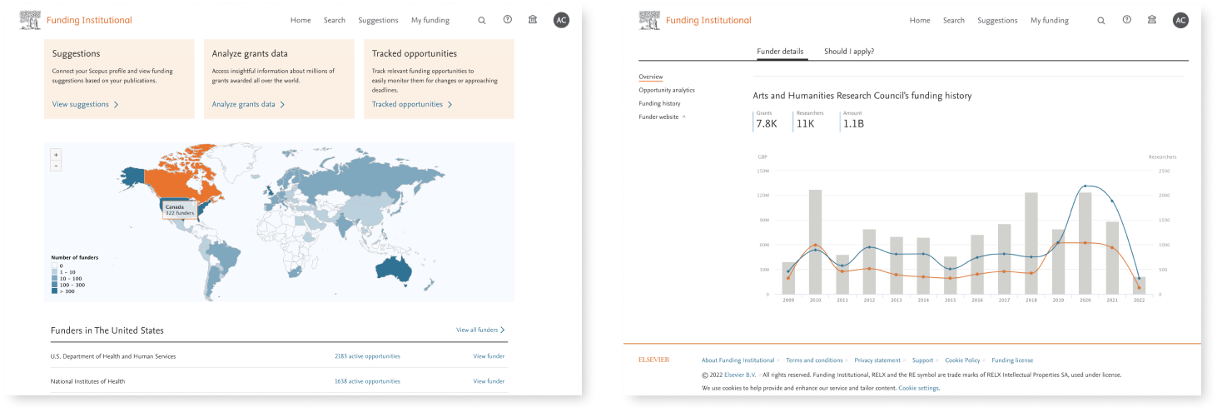This screenshot has height=412, width=1217.
Task: Click the Analyze grants data link
Action: point(248,104)
